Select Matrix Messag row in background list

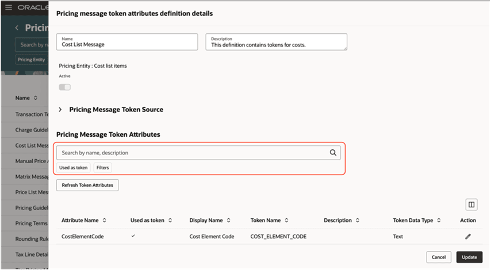(25, 177)
